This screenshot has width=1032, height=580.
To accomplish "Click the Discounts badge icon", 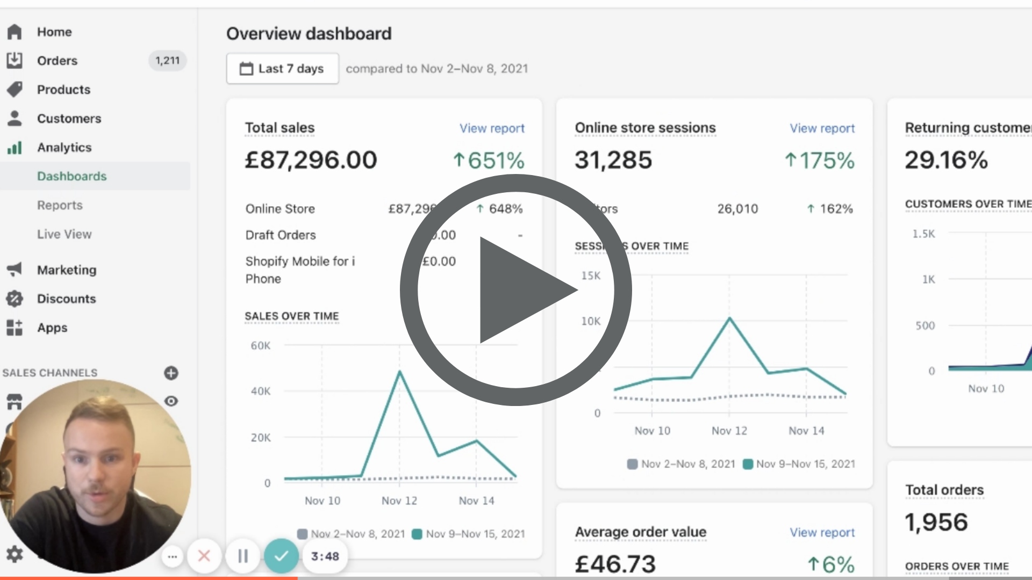I will click(15, 299).
